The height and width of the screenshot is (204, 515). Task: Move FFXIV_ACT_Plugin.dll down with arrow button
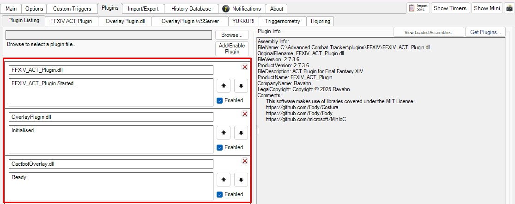coord(241,86)
